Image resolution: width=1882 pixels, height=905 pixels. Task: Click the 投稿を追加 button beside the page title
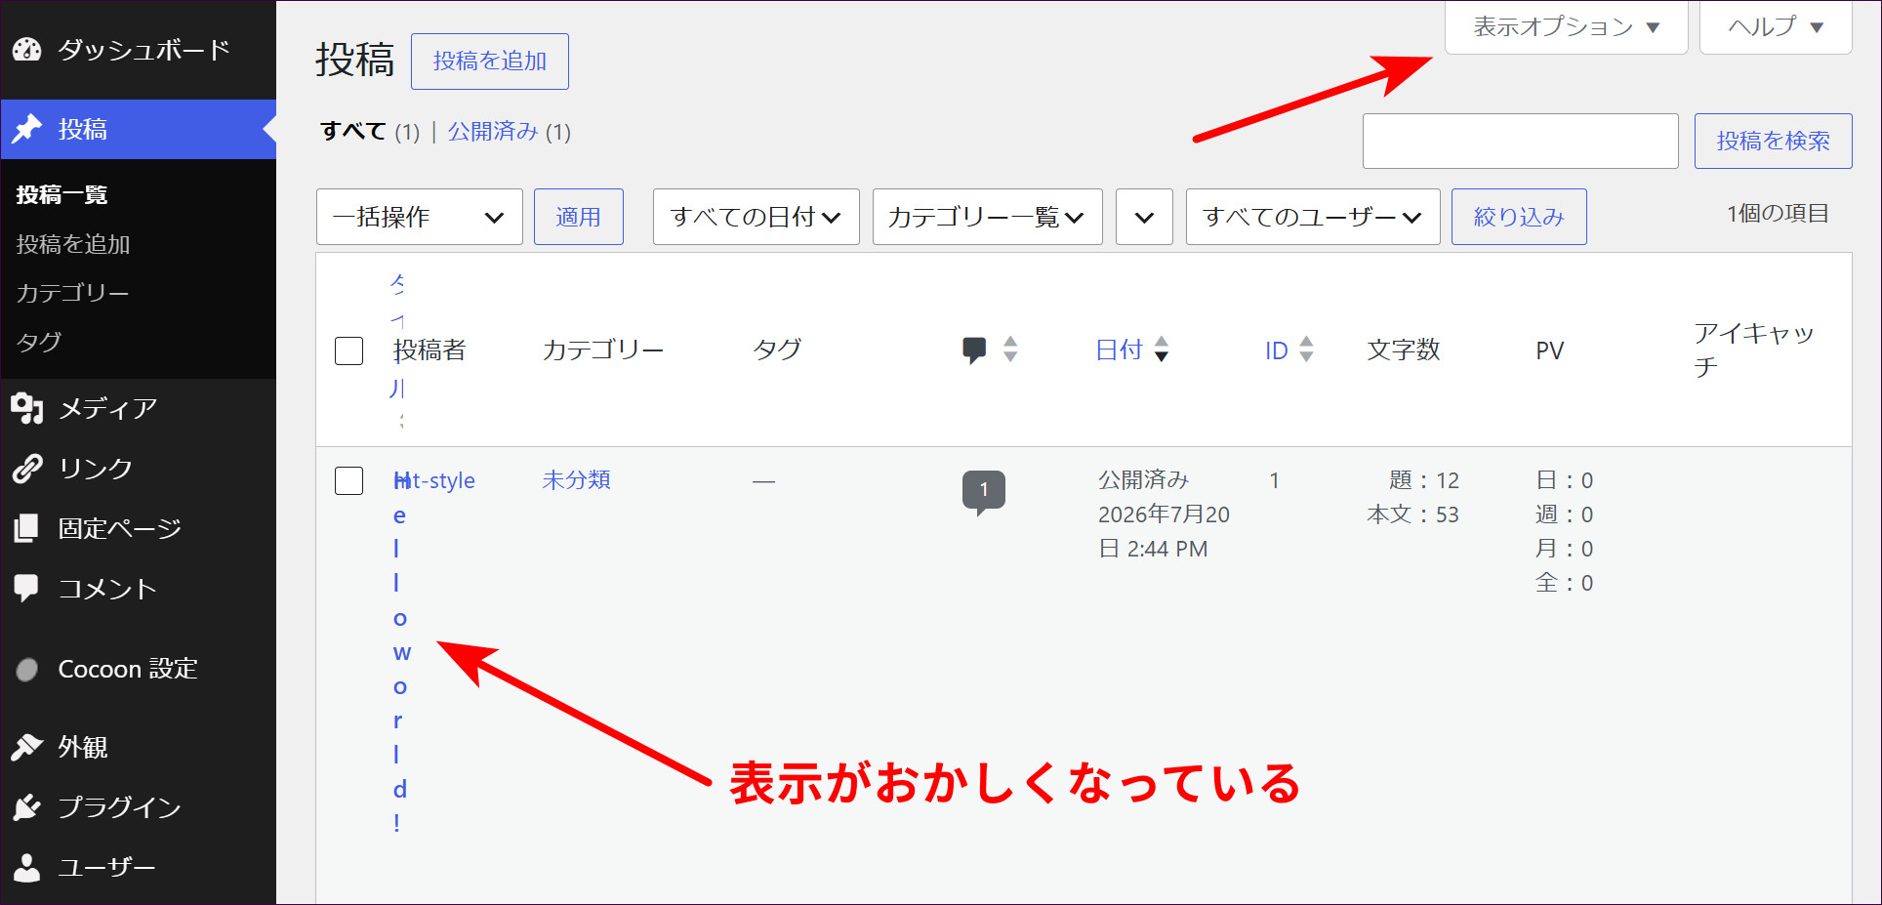490,62
